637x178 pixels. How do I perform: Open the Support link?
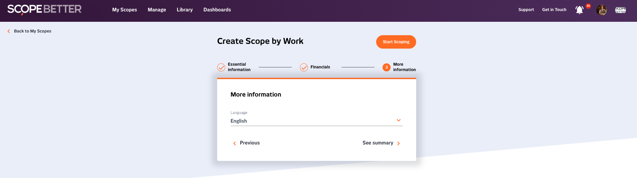point(526,10)
